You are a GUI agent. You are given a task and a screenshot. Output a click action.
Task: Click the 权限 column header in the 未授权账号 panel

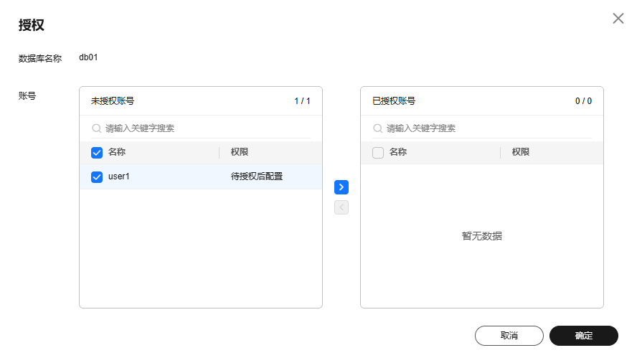(240, 153)
